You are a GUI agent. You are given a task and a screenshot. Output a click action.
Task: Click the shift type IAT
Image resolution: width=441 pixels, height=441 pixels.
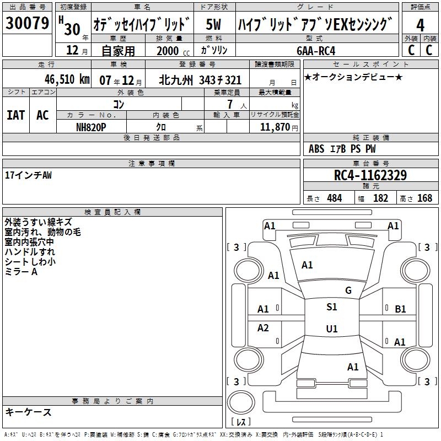tap(16, 115)
